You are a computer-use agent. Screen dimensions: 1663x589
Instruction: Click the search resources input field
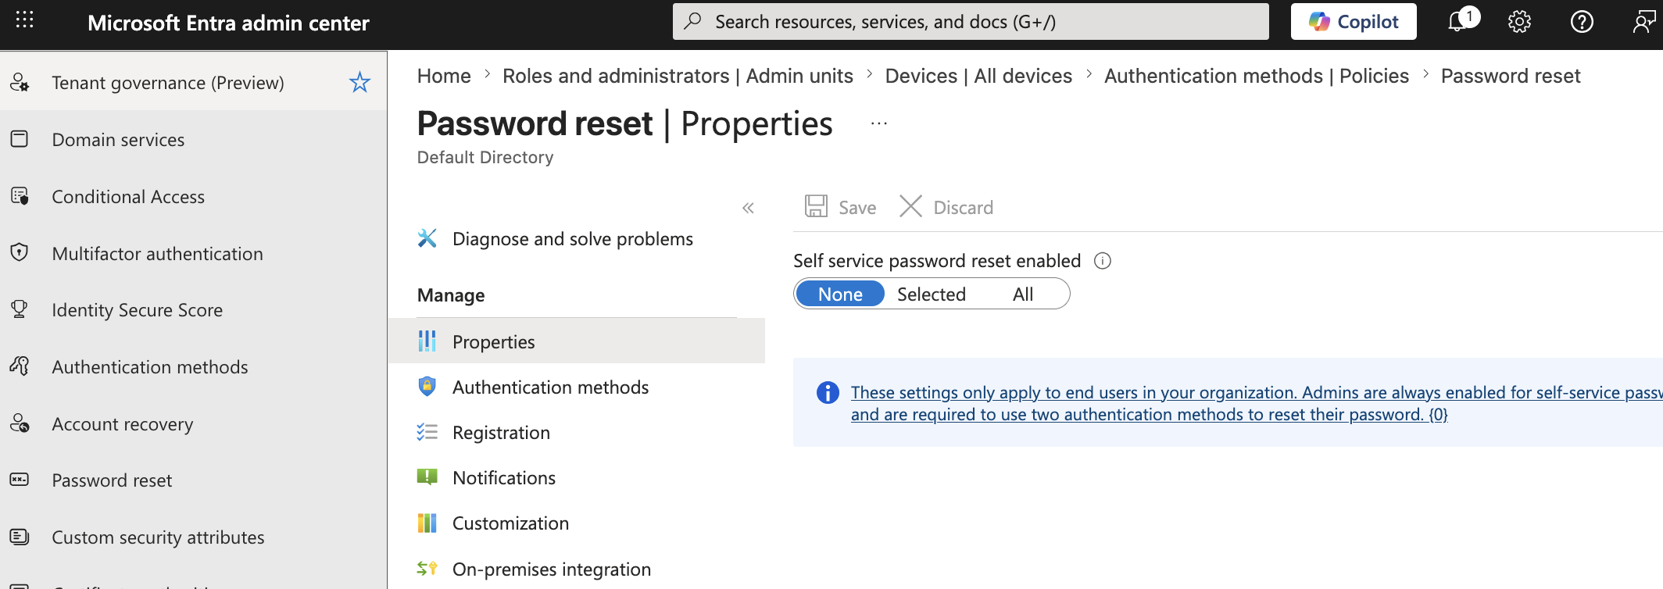(971, 21)
